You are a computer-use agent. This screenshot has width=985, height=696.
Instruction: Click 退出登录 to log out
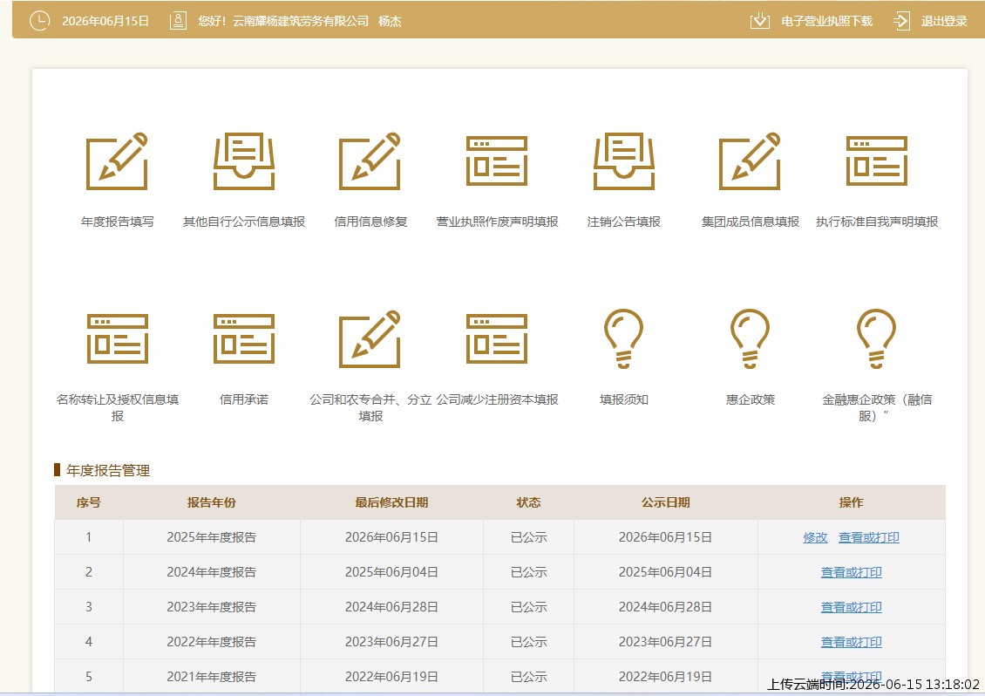(x=944, y=22)
